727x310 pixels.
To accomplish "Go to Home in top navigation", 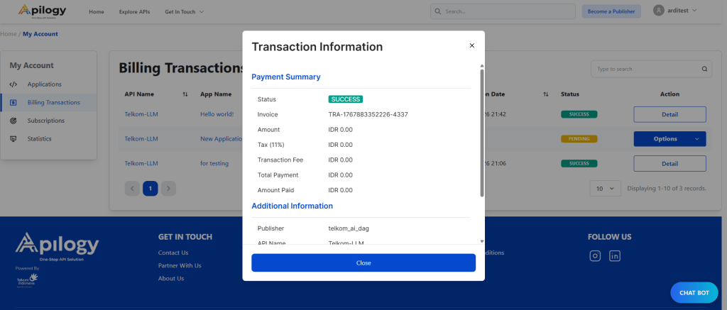I will (97, 12).
